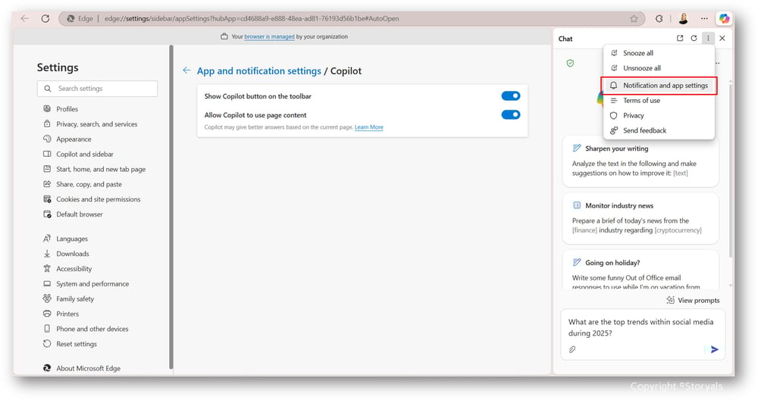The width and height of the screenshot is (758, 400).
Task: Open View prompts
Action: pos(693,301)
